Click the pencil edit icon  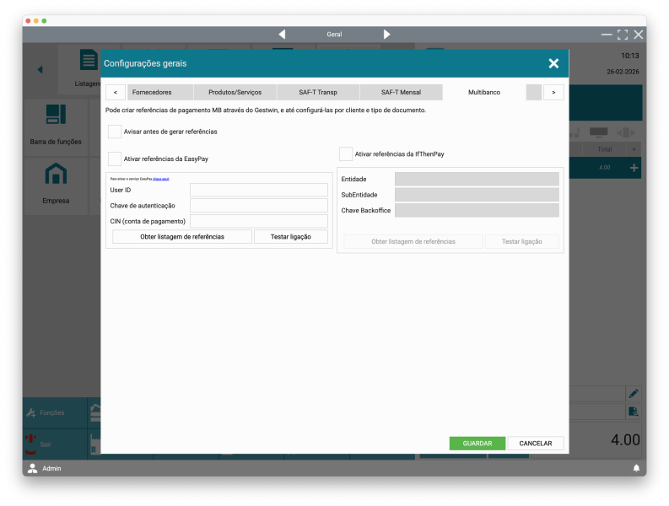633,393
